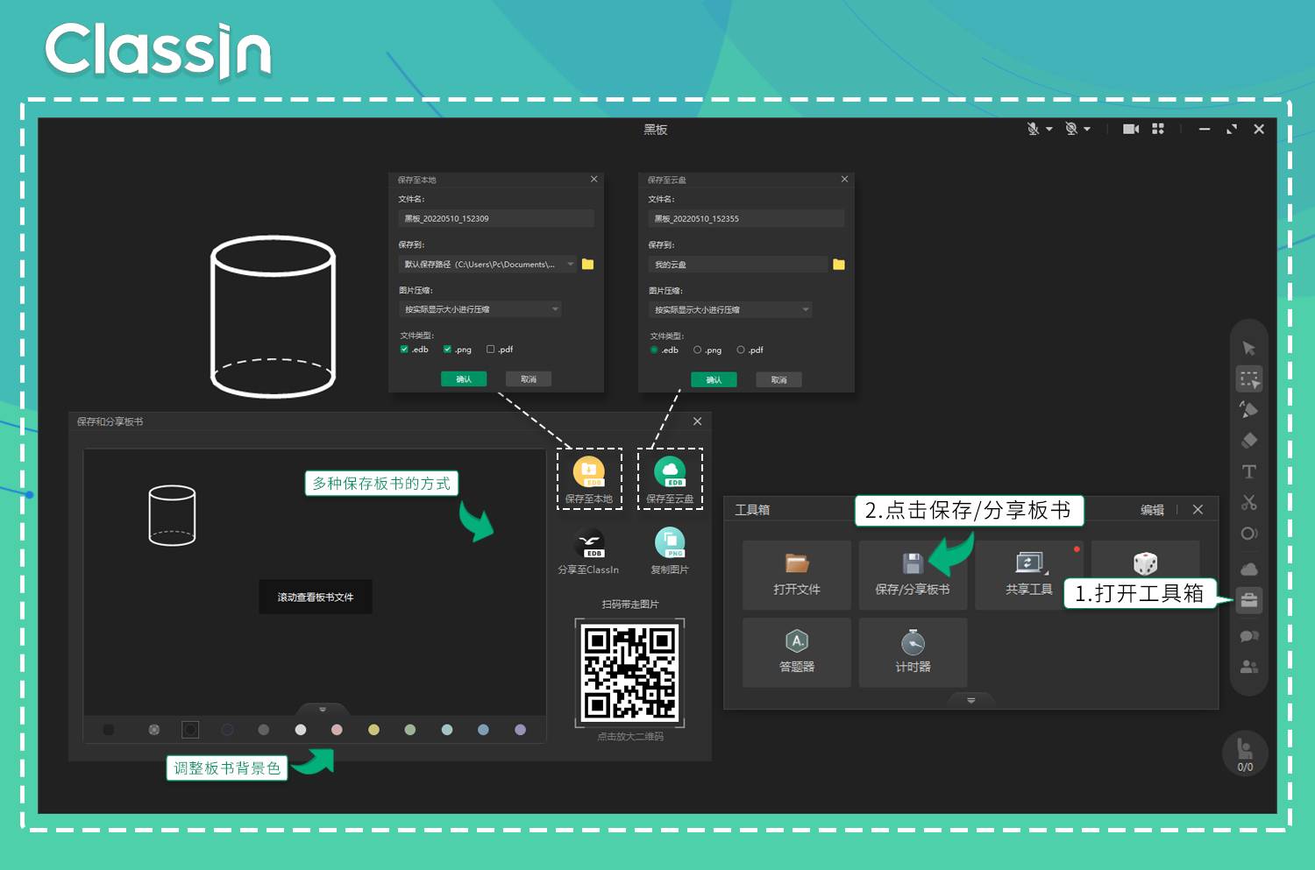The image size is (1315, 870).
Task: Open 图片压缩 dropdown in 保存至云盘 dialog
Action: click(730, 309)
